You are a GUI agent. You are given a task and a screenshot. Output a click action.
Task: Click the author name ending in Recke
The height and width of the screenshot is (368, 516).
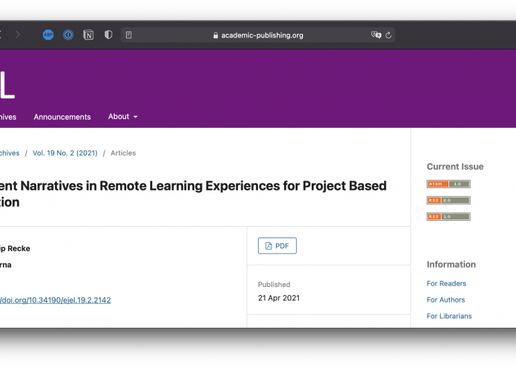pos(15,249)
